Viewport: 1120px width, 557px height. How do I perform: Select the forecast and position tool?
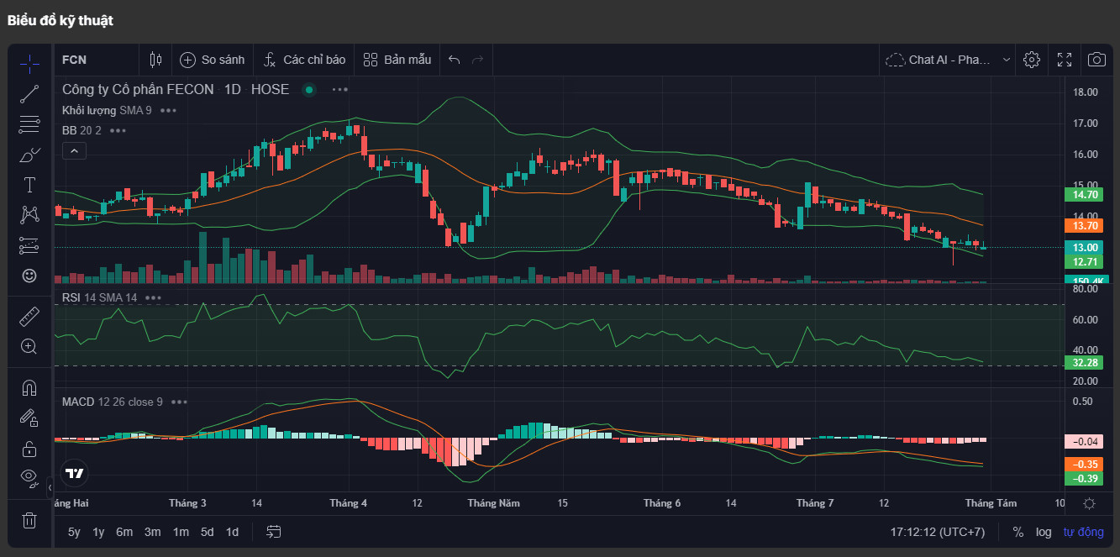click(29, 245)
